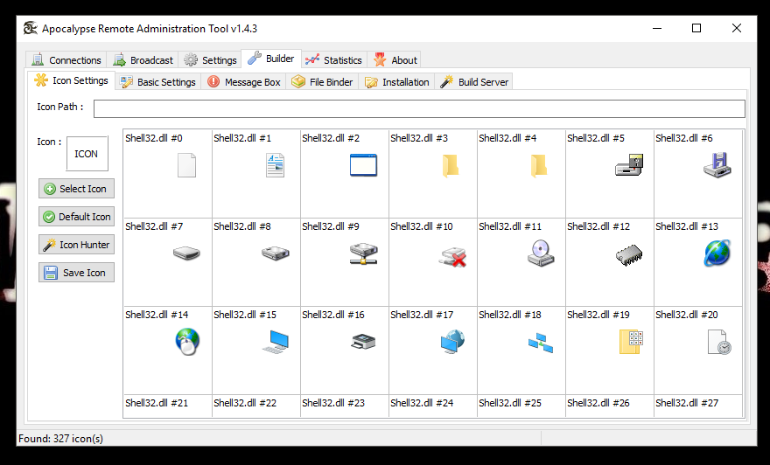Select the globe icon Shell32.dll #13
Screen dimensions: 770x465
[x=717, y=253]
